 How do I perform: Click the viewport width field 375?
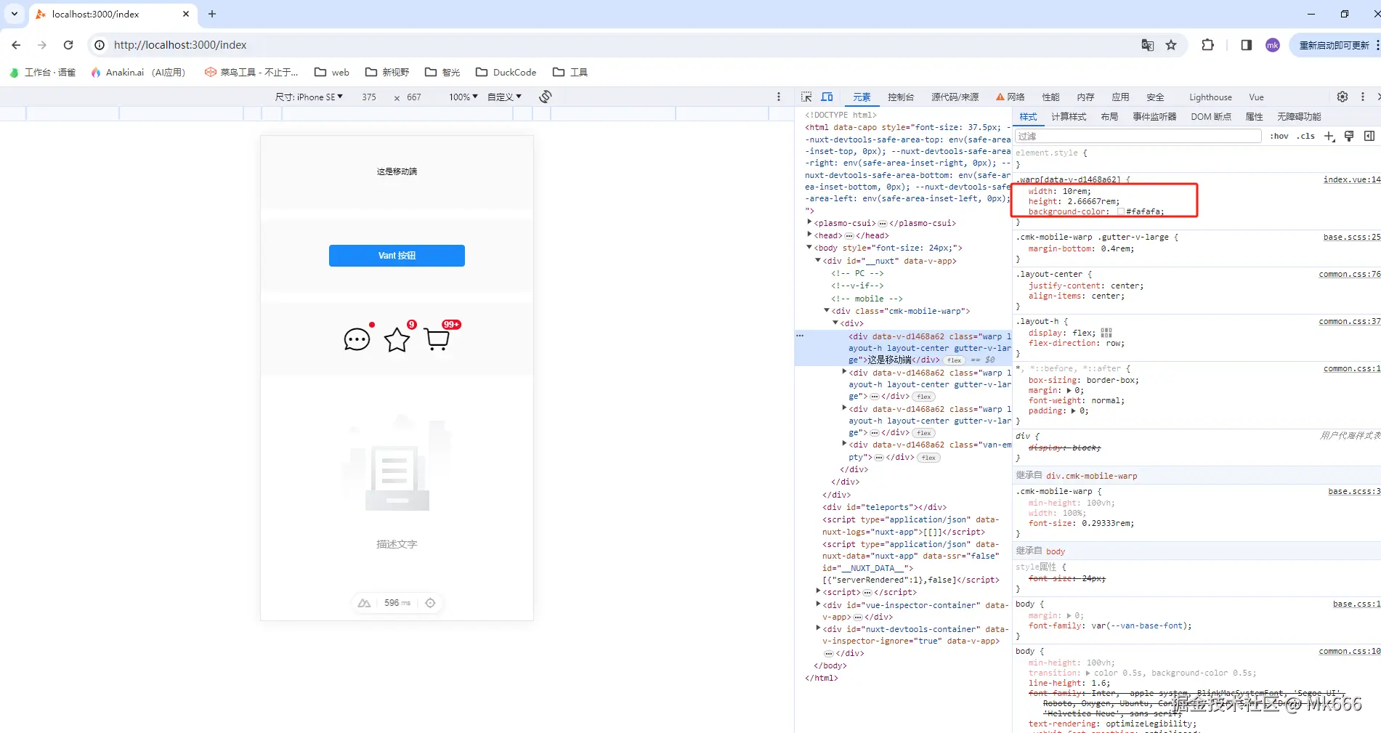369,97
